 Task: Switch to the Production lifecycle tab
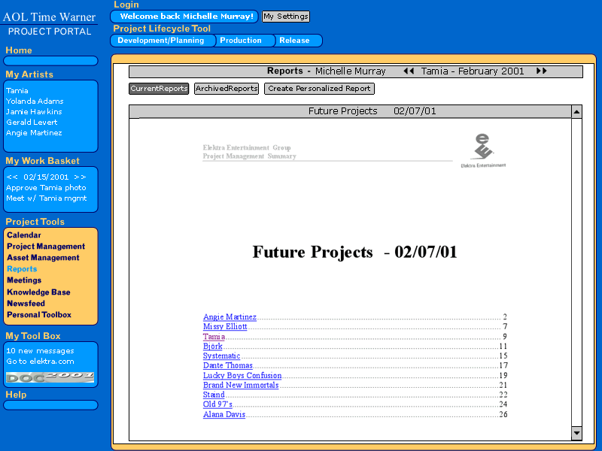241,41
